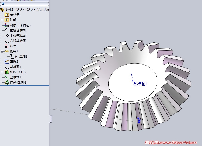Select the 传感器 sensors folder icon
Screen dimensions: 202x146
(x=7, y=15)
